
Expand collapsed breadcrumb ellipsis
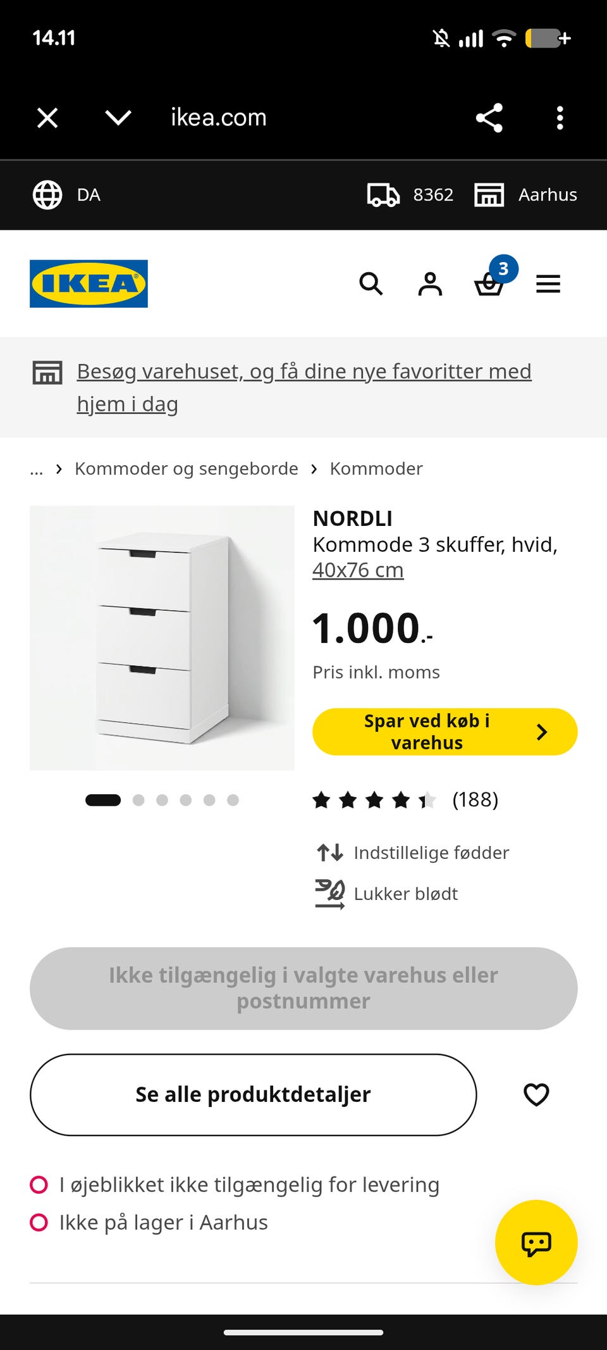click(37, 469)
